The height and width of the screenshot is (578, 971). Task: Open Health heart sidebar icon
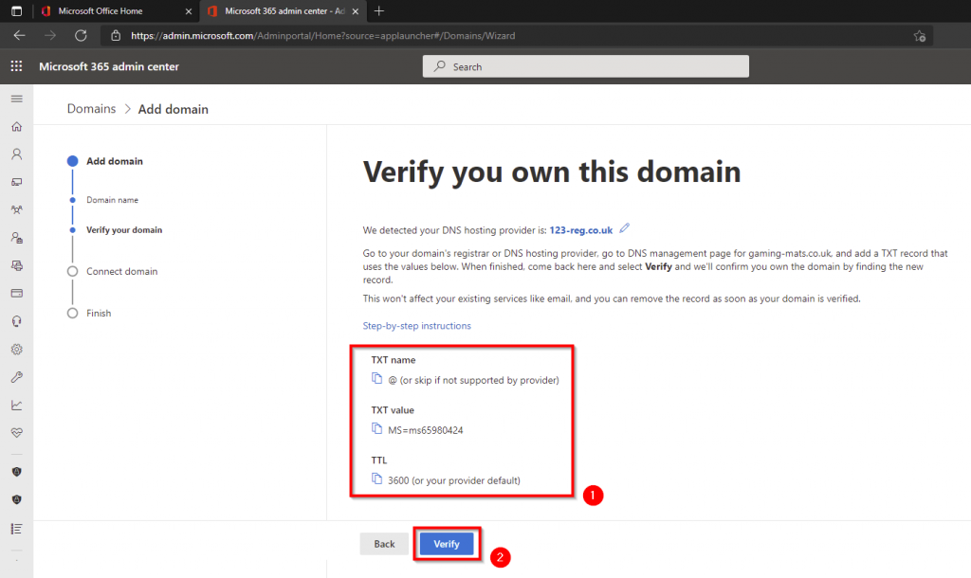click(17, 433)
